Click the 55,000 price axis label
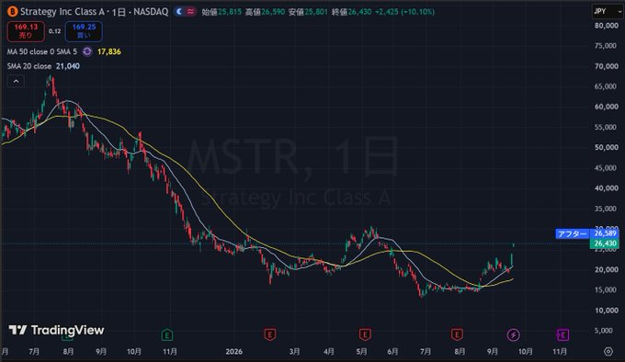Screen dimensions: 625x362 click(607, 127)
